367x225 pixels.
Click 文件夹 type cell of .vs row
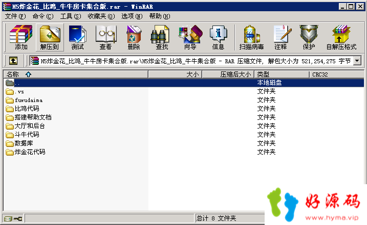click(266, 91)
